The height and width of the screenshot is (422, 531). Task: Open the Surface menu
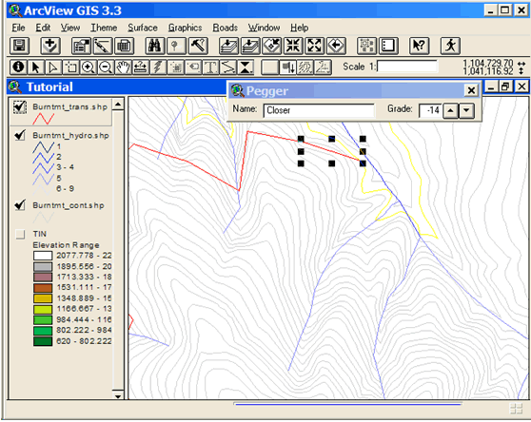[x=143, y=28]
